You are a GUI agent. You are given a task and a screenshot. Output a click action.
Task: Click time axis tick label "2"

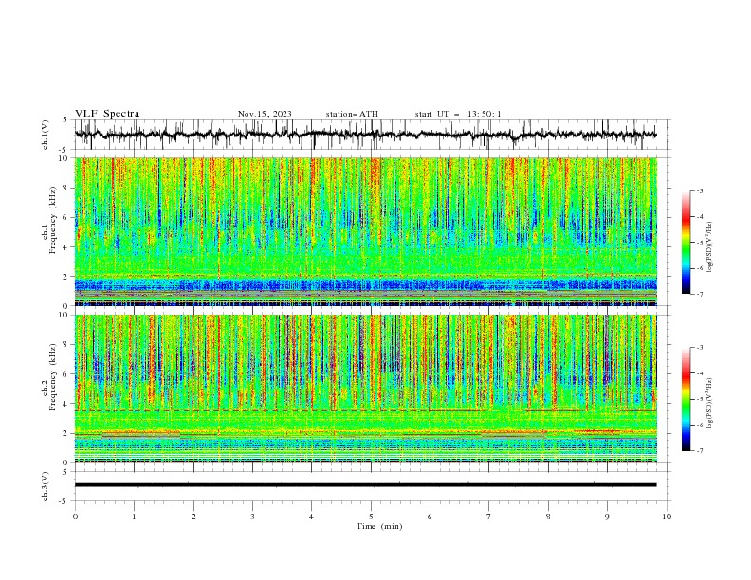(193, 517)
